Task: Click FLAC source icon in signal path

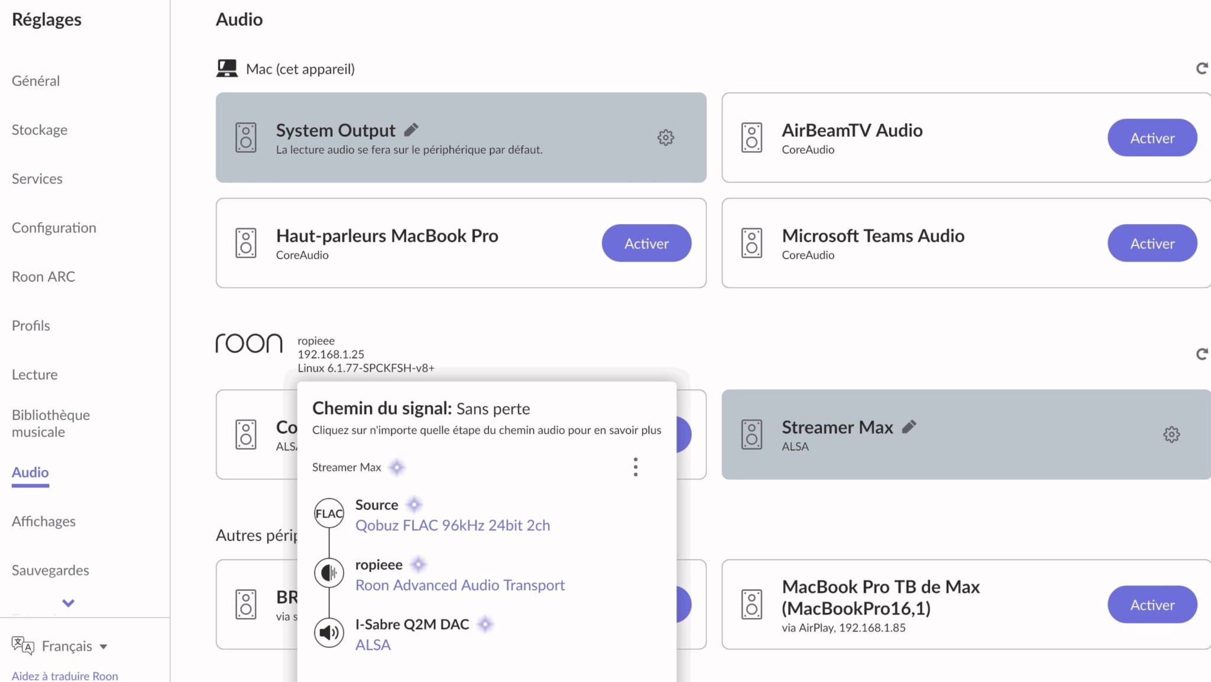Action: (x=329, y=513)
